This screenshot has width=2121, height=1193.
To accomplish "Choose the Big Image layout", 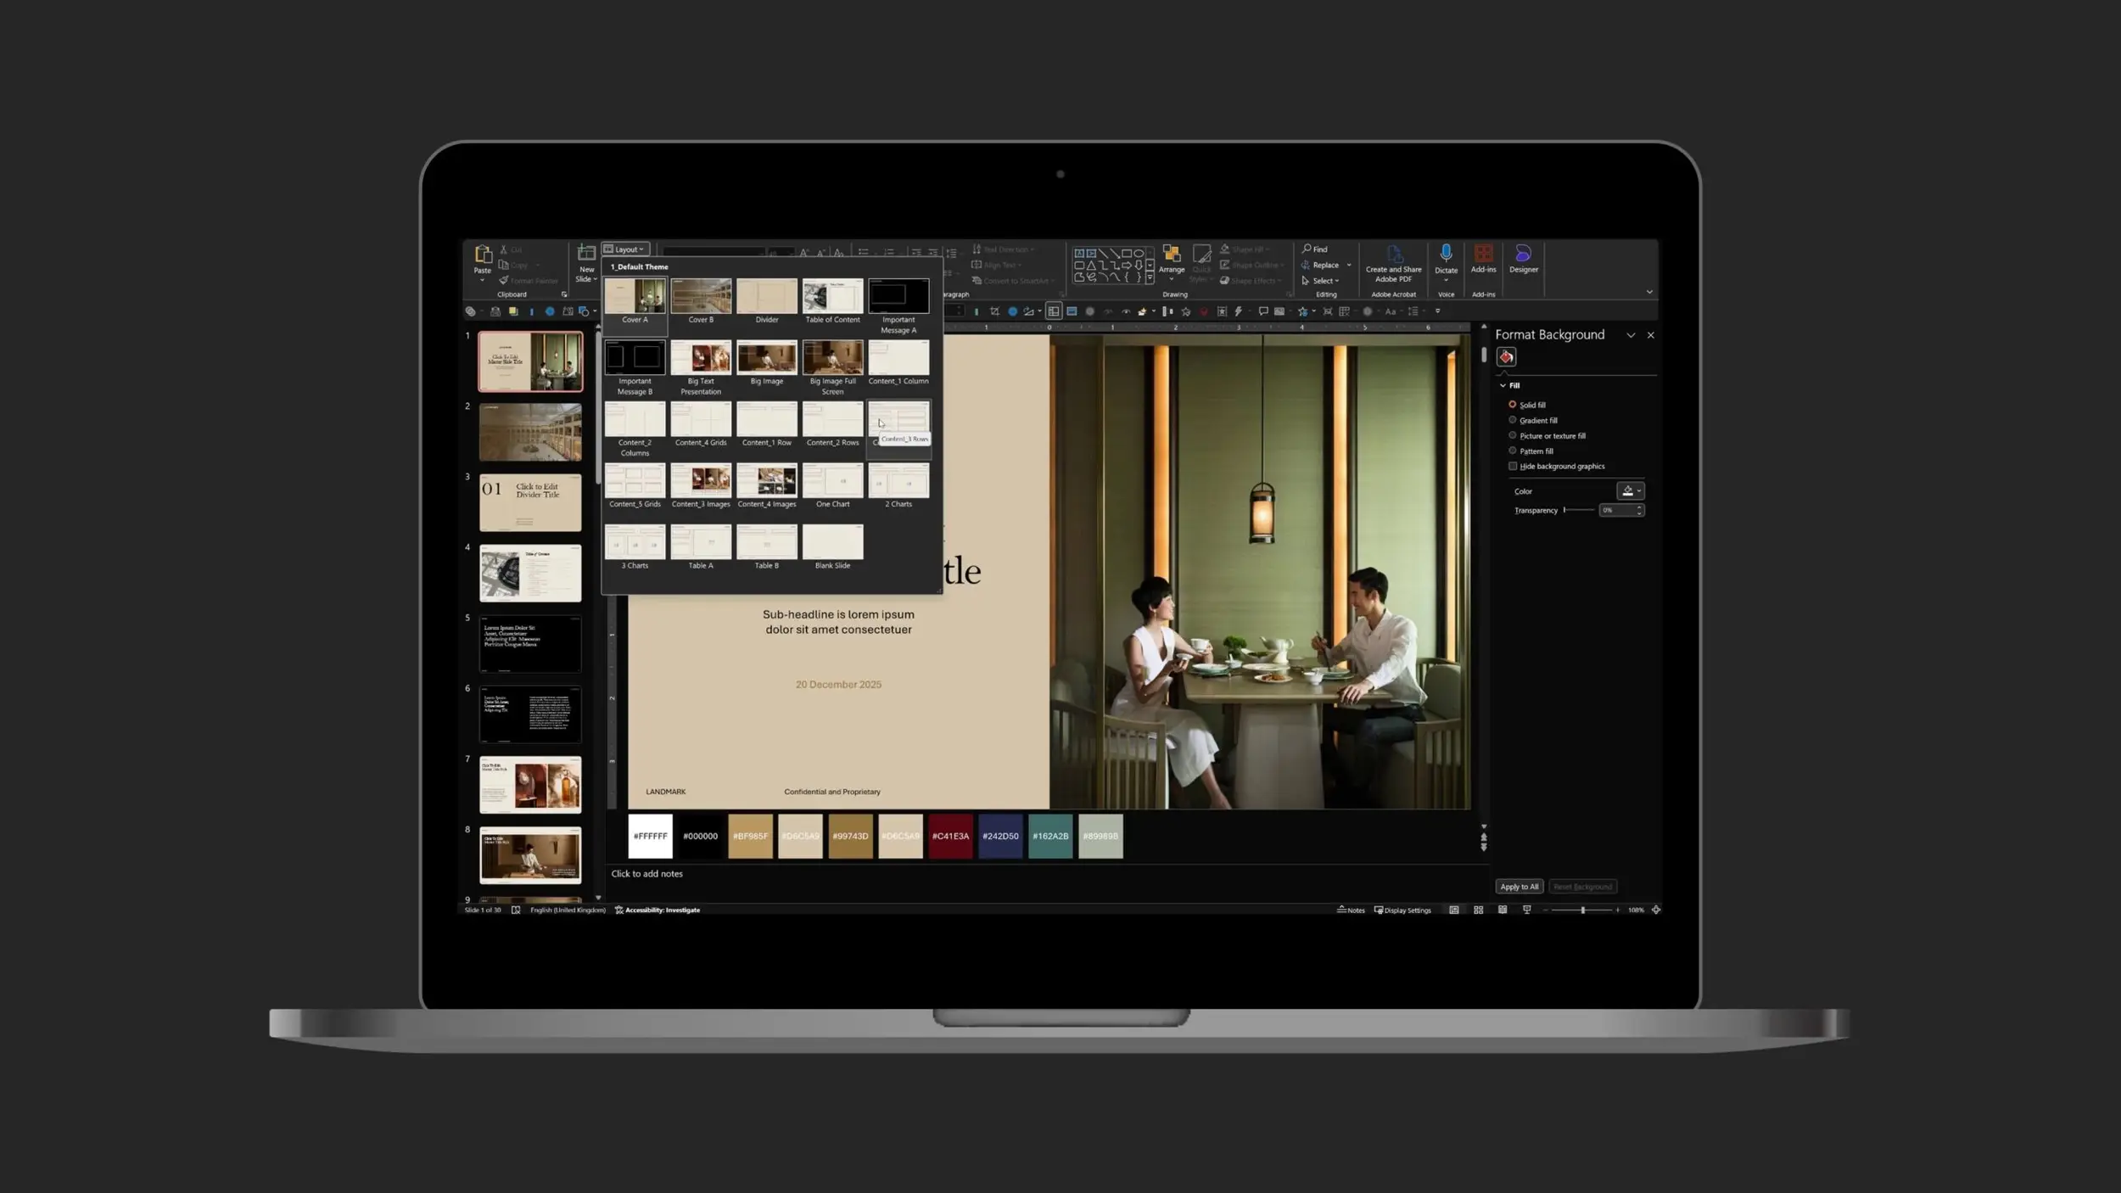I will (x=766, y=359).
